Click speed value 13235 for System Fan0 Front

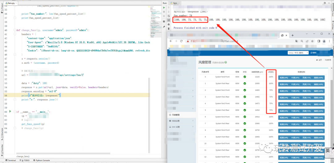tap(257, 77)
